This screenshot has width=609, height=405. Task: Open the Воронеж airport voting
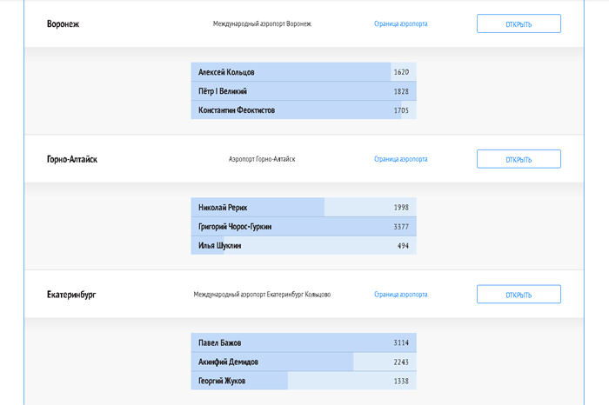coord(519,23)
